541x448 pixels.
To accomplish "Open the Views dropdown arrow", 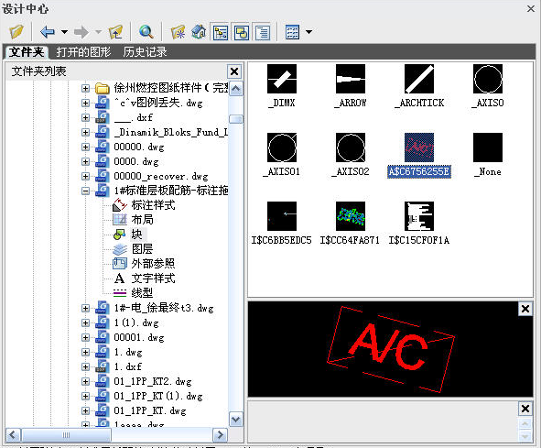I will 309,32.
